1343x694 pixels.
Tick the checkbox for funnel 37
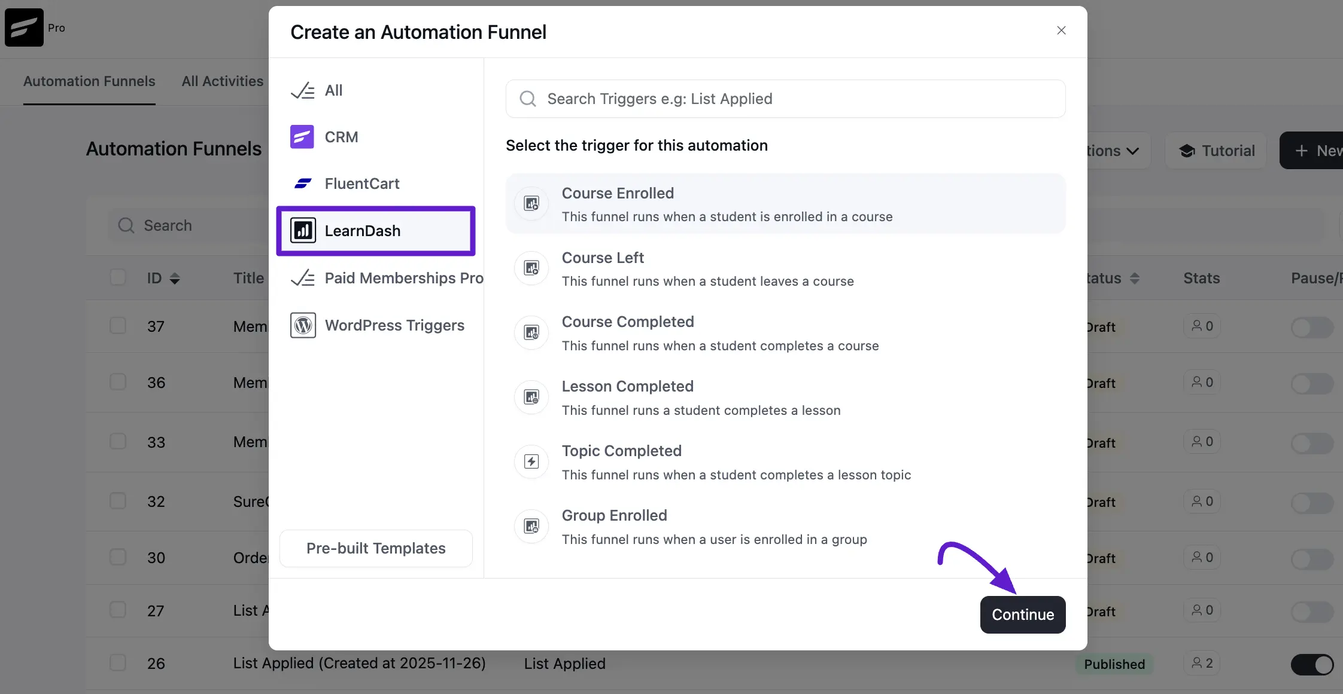click(118, 326)
